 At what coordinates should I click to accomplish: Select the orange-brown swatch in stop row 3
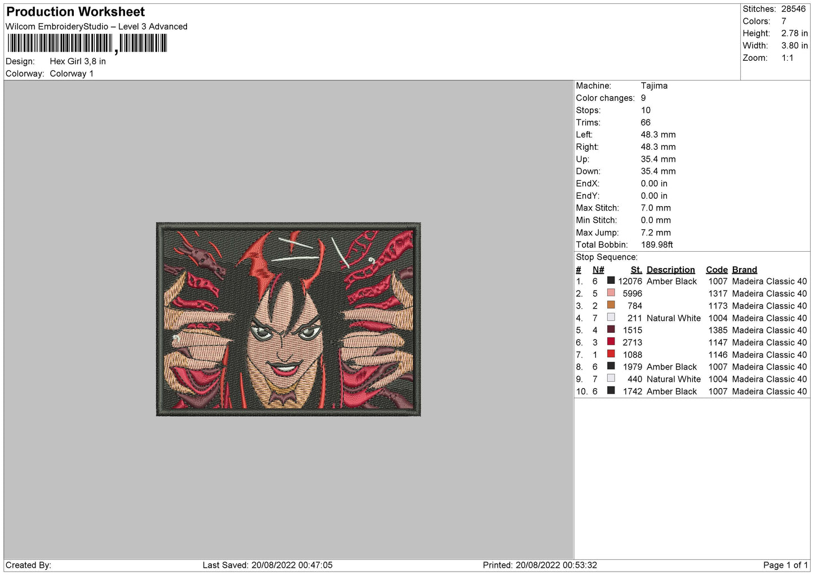(x=611, y=305)
